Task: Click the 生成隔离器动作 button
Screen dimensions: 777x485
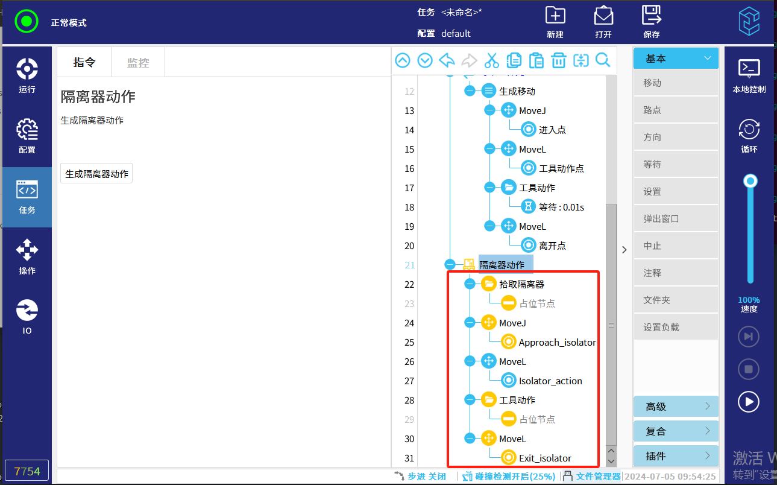Action: point(96,174)
